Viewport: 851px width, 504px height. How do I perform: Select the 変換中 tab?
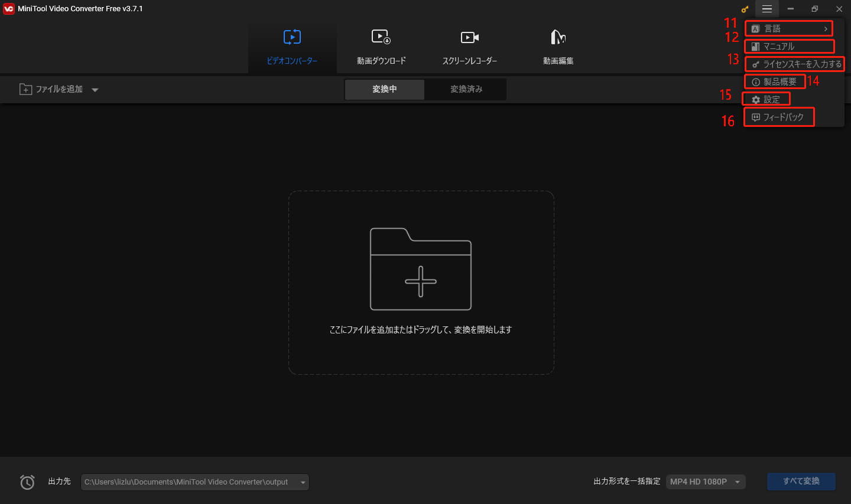tap(385, 89)
